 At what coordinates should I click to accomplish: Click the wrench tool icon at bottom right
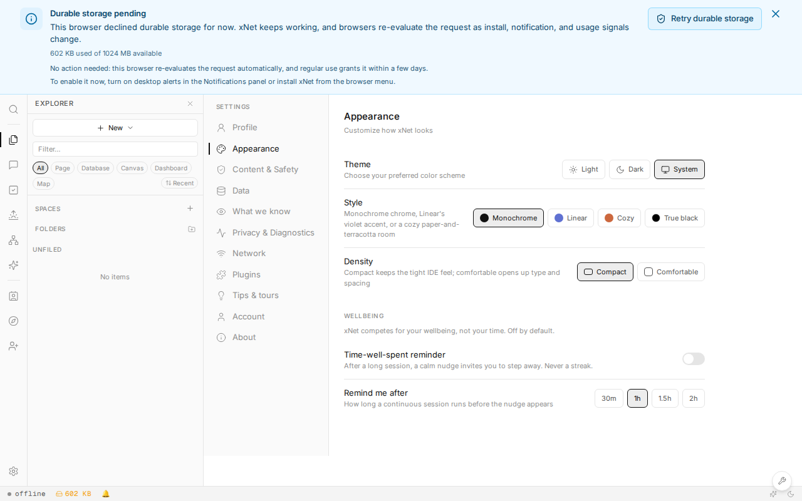click(781, 481)
